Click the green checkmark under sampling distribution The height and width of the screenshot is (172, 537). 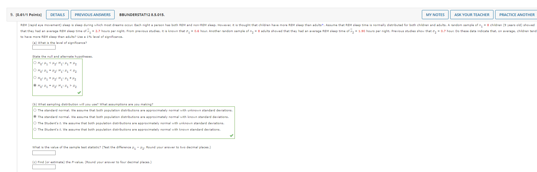click(231, 136)
